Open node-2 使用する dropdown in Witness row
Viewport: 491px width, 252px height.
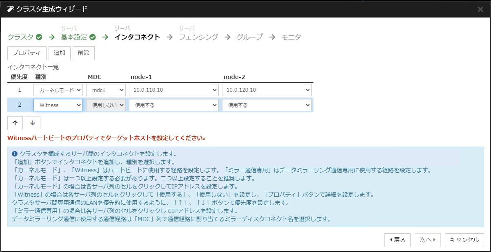point(267,105)
